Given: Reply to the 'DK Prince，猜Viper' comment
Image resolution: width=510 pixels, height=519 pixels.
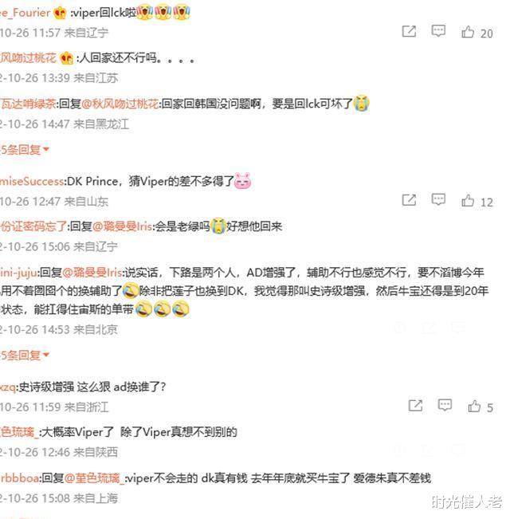Looking at the screenshot, I should coord(438,199).
